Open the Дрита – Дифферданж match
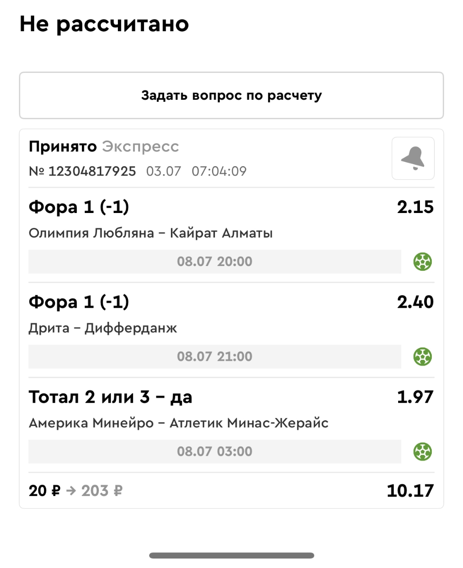Image resolution: width=463 pixels, height=568 pixels. [103, 328]
